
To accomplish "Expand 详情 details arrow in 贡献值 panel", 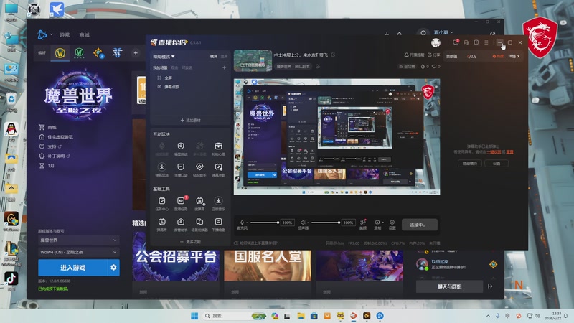I will [x=514, y=56].
